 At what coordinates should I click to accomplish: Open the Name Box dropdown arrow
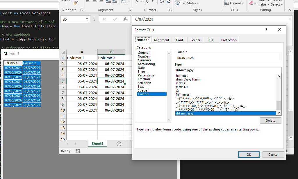coord(87,19)
